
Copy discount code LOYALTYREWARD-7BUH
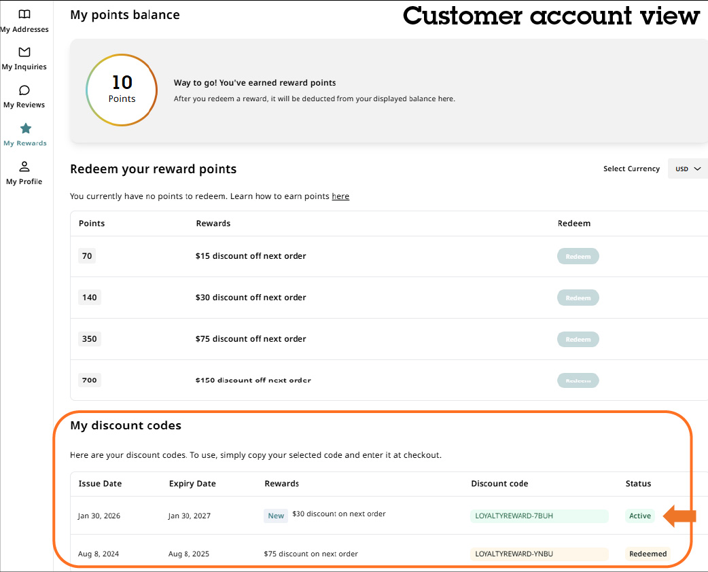[539, 516]
